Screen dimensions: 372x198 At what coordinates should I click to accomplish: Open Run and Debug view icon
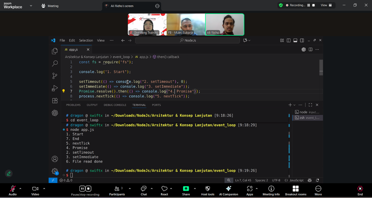[55, 88]
